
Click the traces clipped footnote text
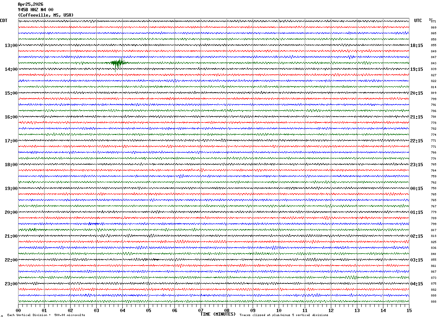coord(284,315)
